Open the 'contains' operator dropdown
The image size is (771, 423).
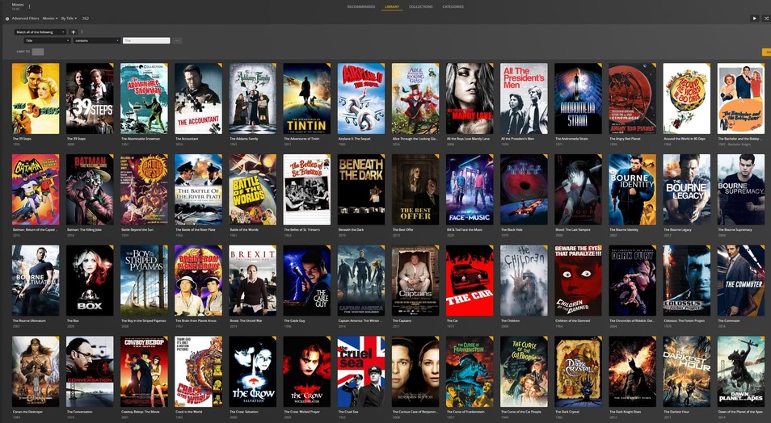97,40
